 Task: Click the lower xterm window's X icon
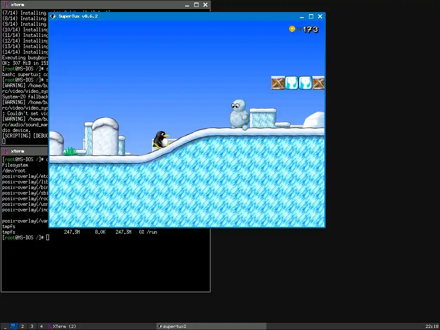click(5, 151)
